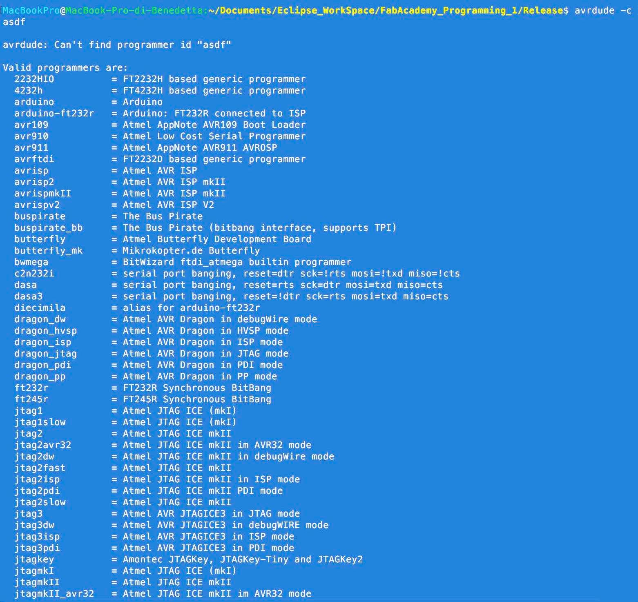
Task: Select the avr911 programmer id
Action: [31, 148]
